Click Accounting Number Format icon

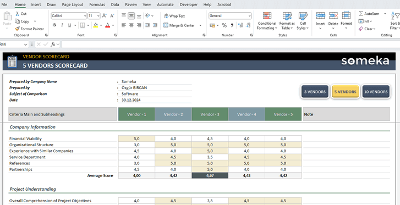pos(212,25)
